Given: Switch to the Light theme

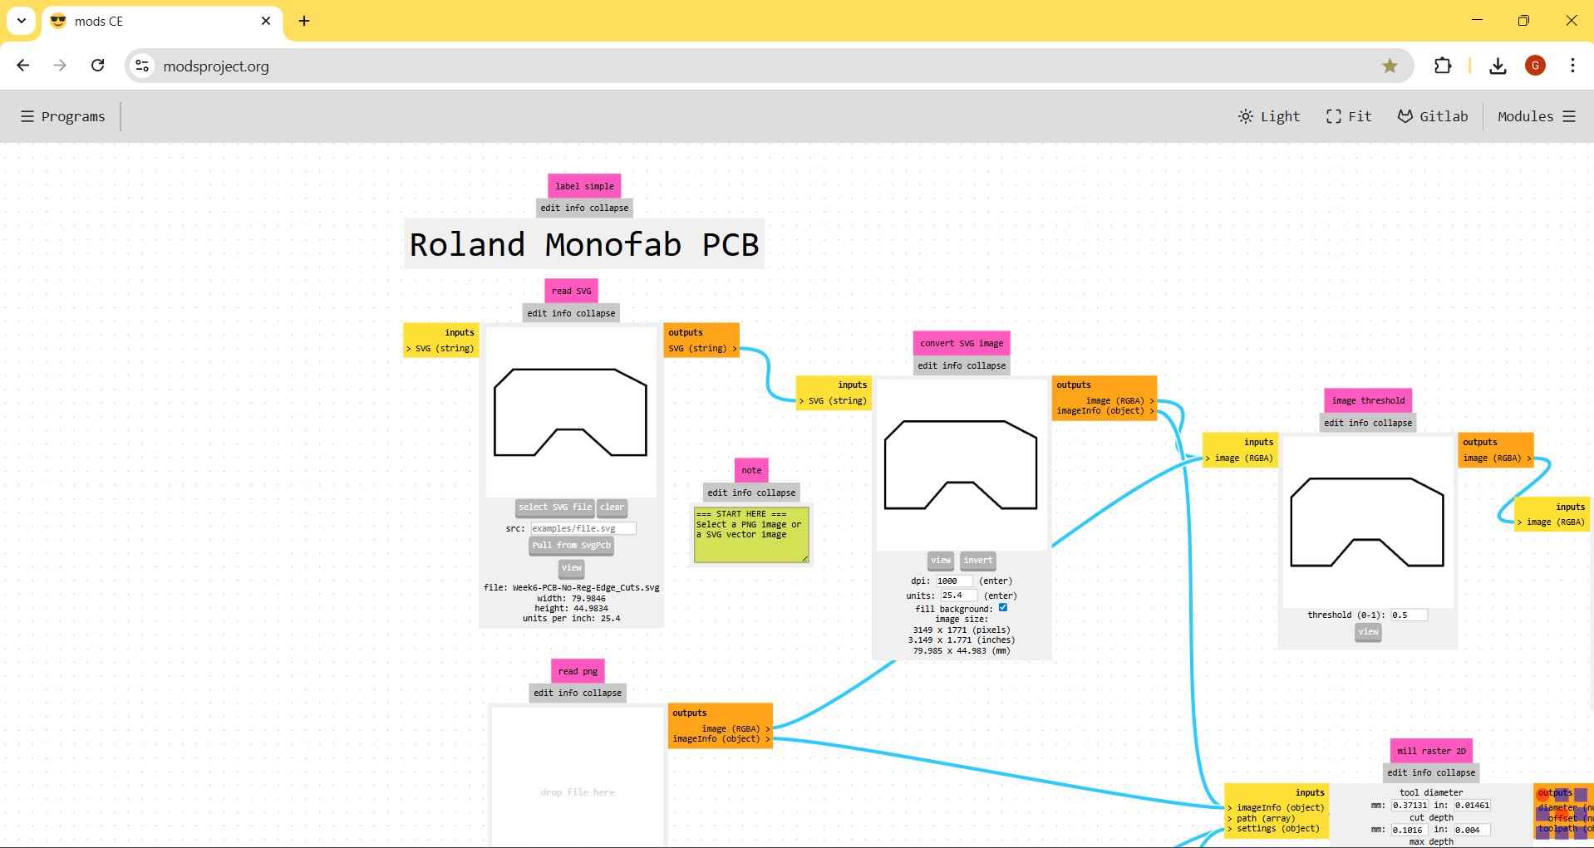Looking at the screenshot, I should tap(1269, 116).
